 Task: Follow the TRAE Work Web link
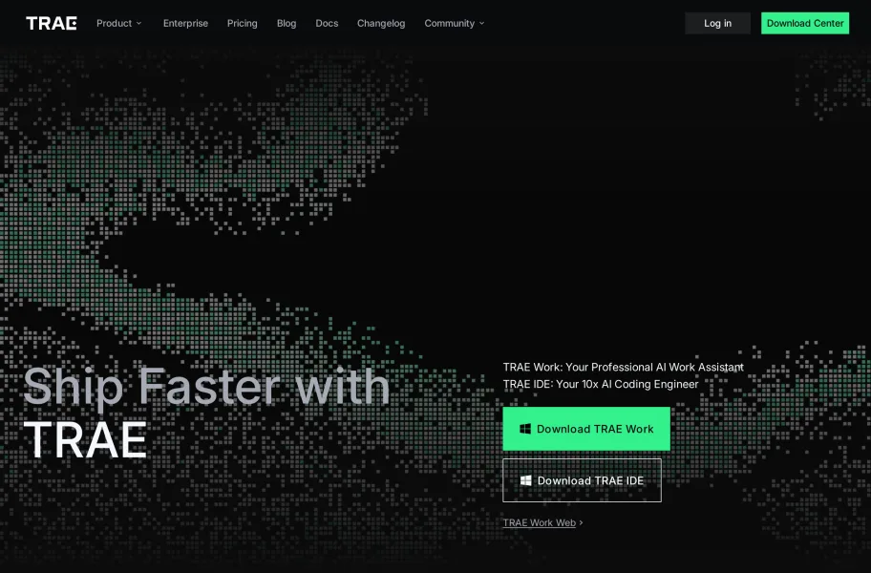point(540,522)
